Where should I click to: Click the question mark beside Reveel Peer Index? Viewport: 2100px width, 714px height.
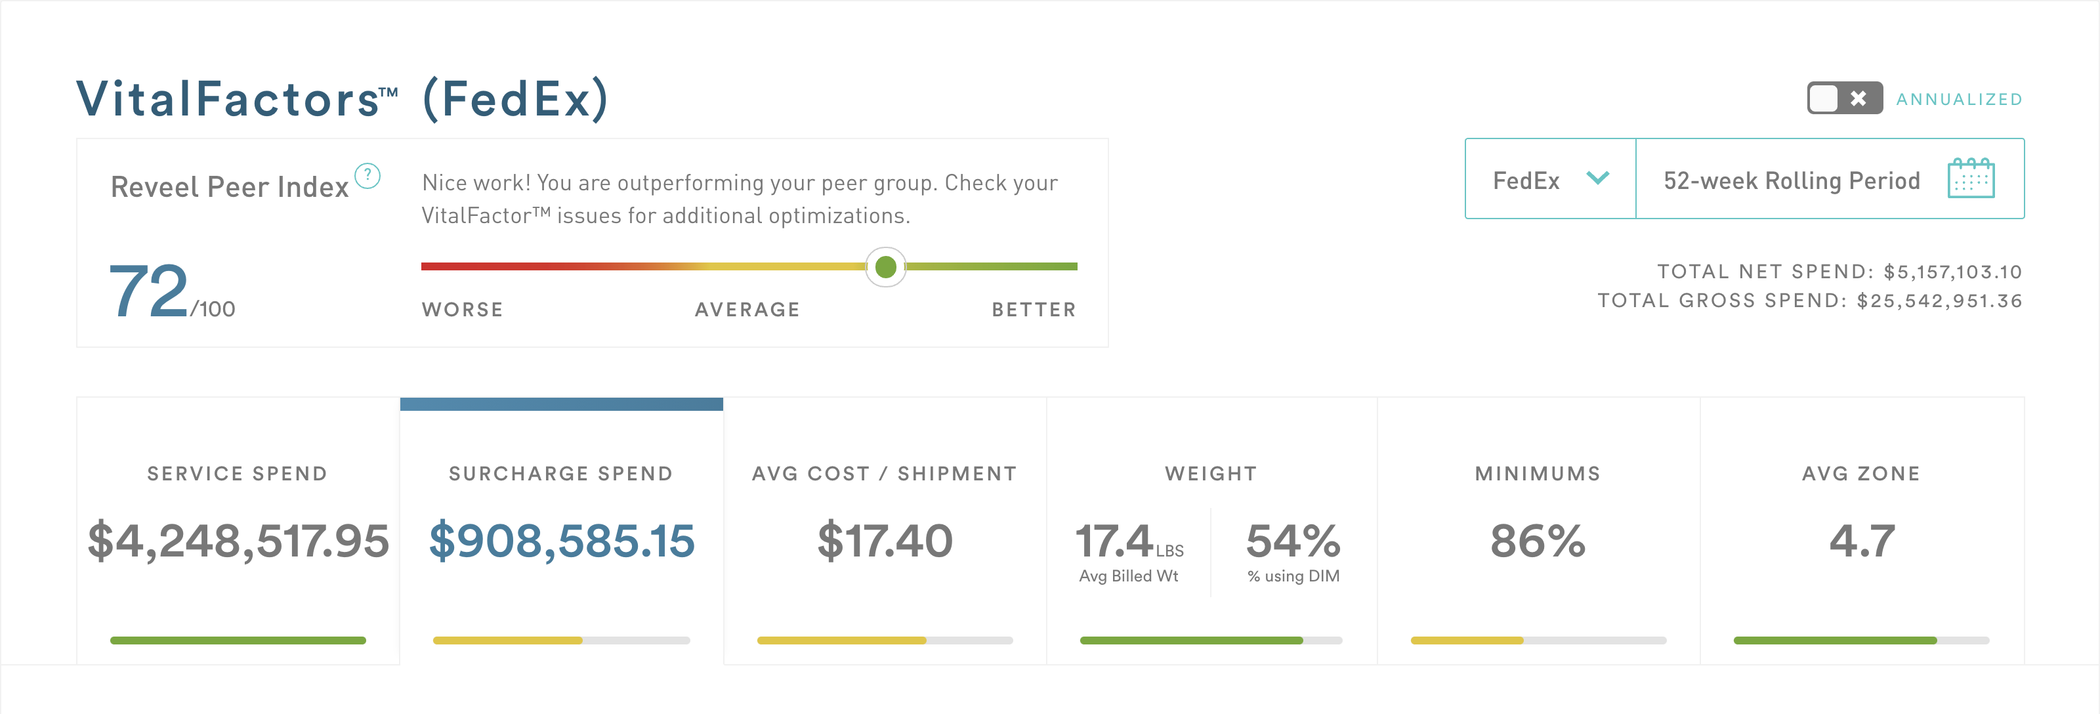tap(368, 174)
